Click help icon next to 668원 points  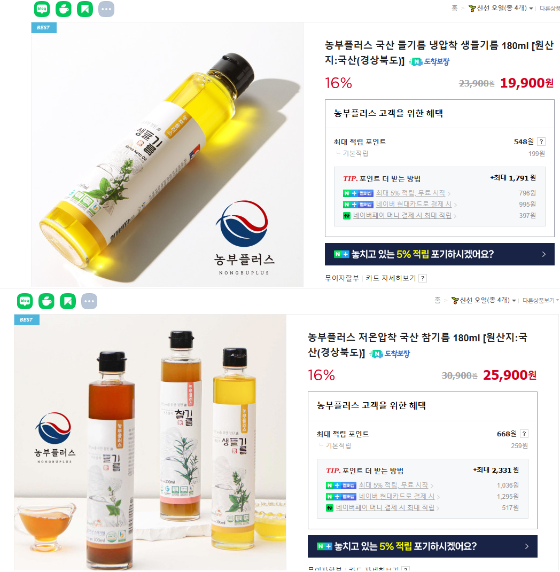click(524, 434)
